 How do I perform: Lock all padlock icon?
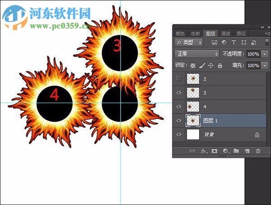[220, 65]
